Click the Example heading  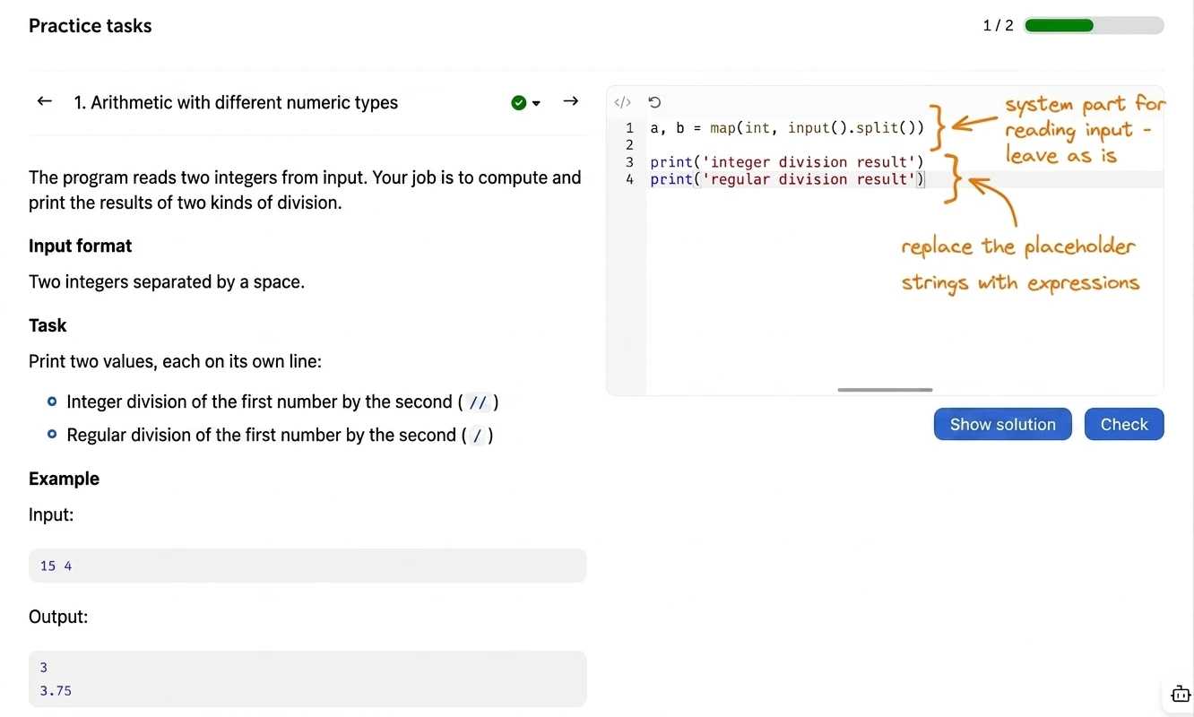pyautogui.click(x=64, y=479)
